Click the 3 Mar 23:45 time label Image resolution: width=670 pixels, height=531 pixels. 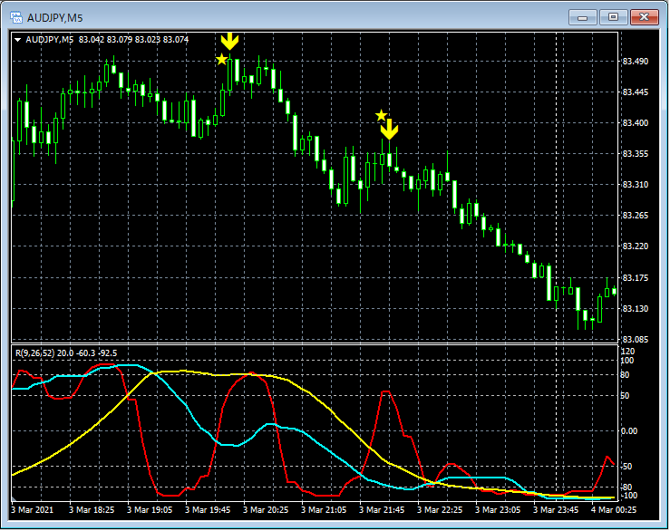(556, 510)
